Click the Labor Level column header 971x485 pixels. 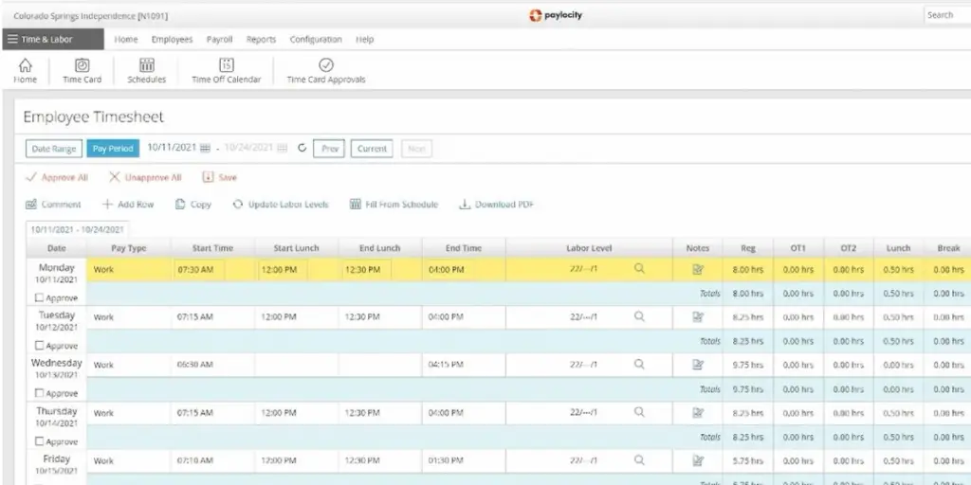click(x=589, y=248)
